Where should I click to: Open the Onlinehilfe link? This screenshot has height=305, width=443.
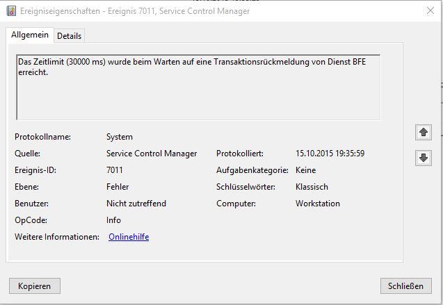tap(129, 237)
